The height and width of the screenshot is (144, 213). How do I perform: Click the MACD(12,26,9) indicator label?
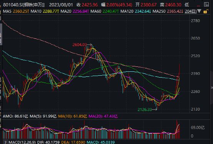point(22,142)
